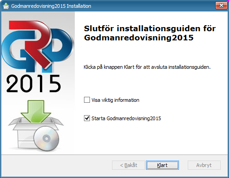Uncheck Starta Godmanredovisning2015 checkbox

87,118
